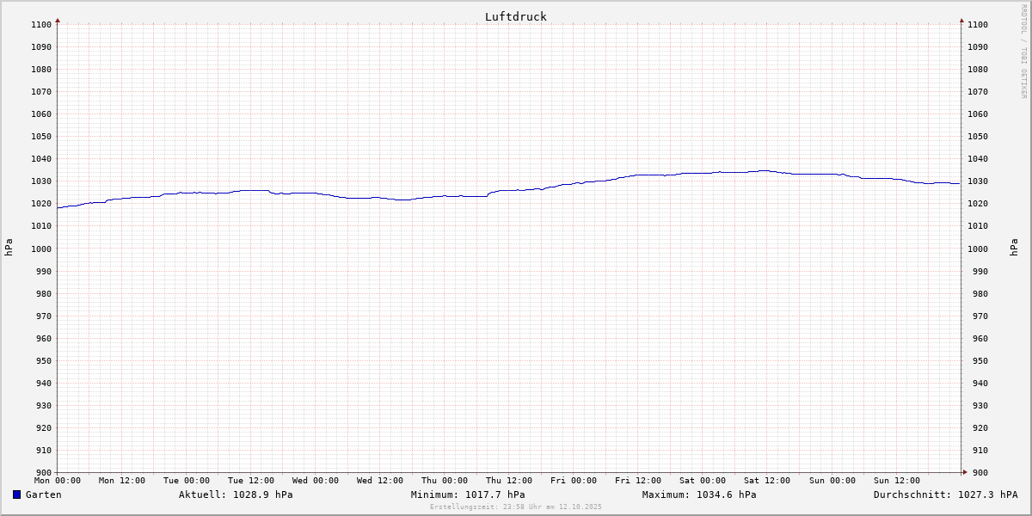Click the Thu 12:00 x-axis label
The height and width of the screenshot is (516, 1032).
(x=509, y=481)
